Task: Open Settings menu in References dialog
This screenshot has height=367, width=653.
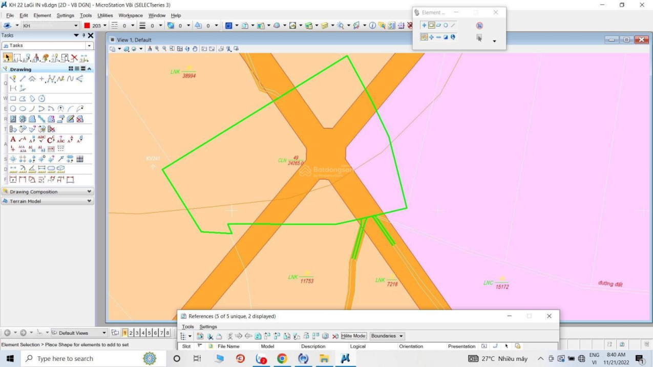Action: click(x=208, y=327)
